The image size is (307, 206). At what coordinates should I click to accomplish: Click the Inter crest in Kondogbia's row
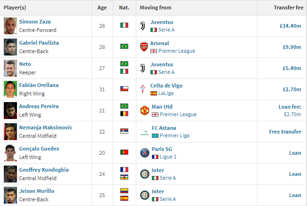tap(144, 174)
